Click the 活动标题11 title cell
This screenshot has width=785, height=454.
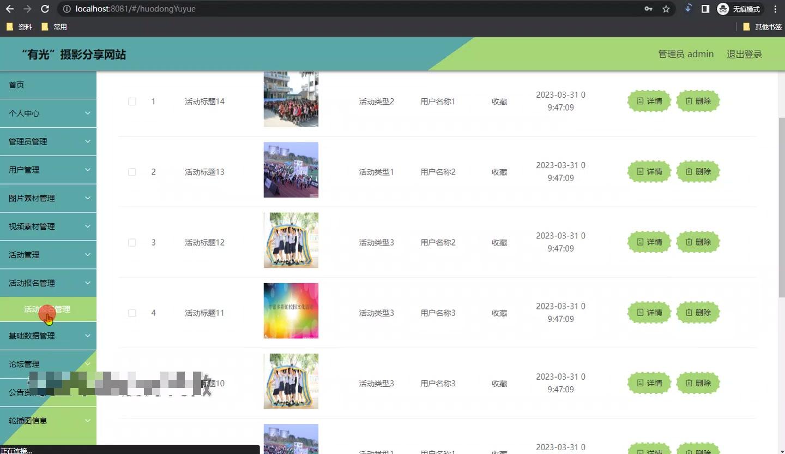click(204, 313)
